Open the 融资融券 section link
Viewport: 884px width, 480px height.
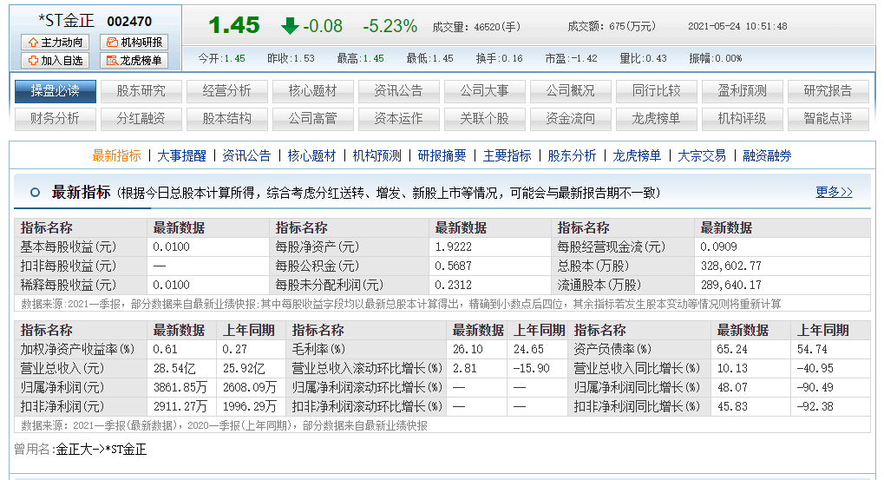(767, 156)
